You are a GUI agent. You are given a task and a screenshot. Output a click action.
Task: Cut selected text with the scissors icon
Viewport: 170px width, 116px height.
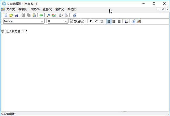pos(24,15)
